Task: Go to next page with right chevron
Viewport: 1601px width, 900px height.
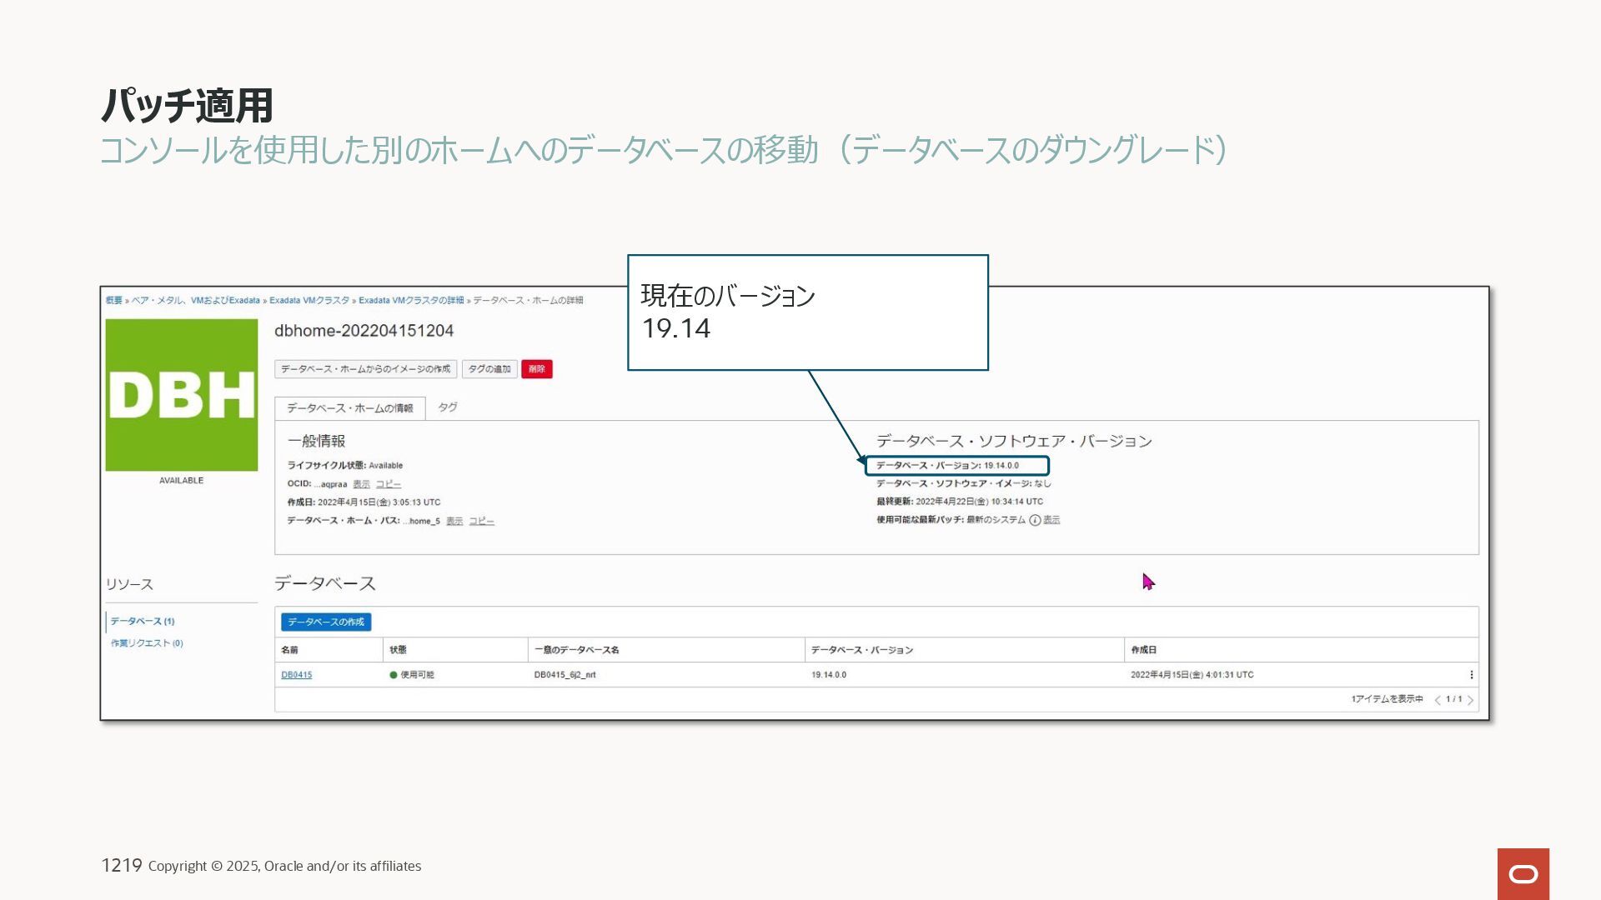Action: 1470,700
